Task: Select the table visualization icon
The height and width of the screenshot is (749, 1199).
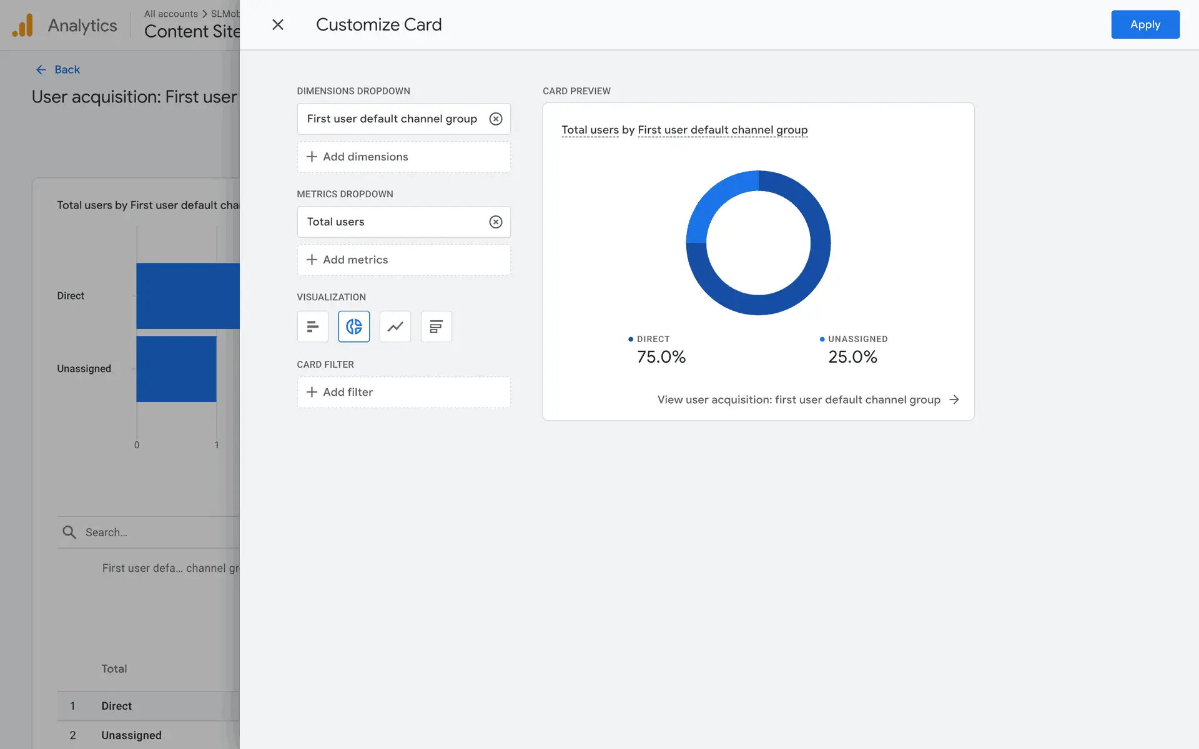Action: click(436, 326)
